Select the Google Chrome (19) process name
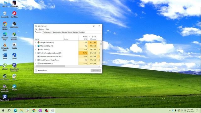 (47, 42)
